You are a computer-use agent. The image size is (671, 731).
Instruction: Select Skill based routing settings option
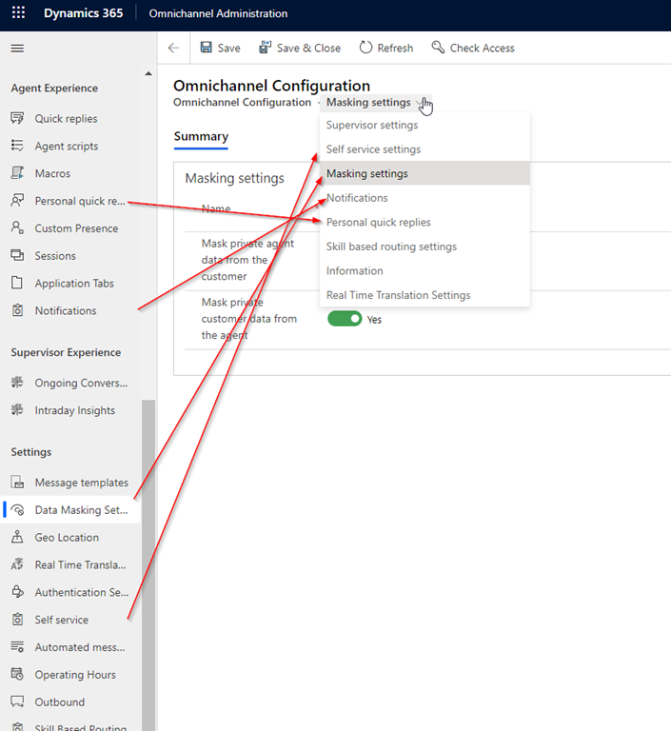(424, 247)
